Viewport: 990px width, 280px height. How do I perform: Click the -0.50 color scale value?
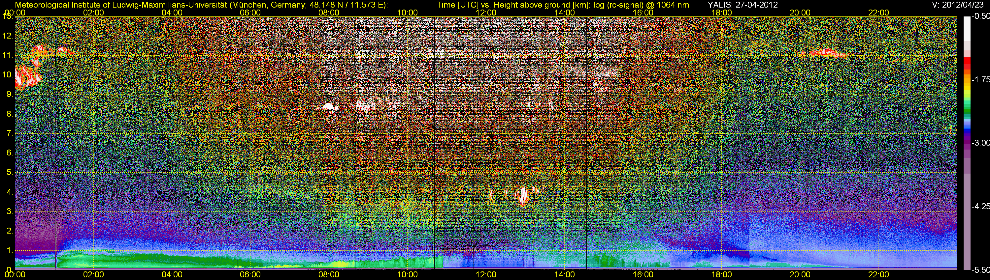click(980, 16)
